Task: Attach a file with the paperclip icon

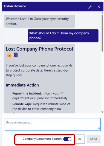Action: point(80,139)
